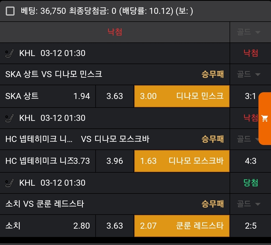Choose draw odds 3.96

pyautogui.click(x=115, y=161)
